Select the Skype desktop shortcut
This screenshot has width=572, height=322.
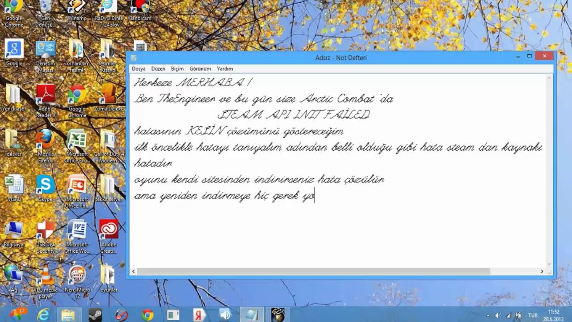(46, 188)
